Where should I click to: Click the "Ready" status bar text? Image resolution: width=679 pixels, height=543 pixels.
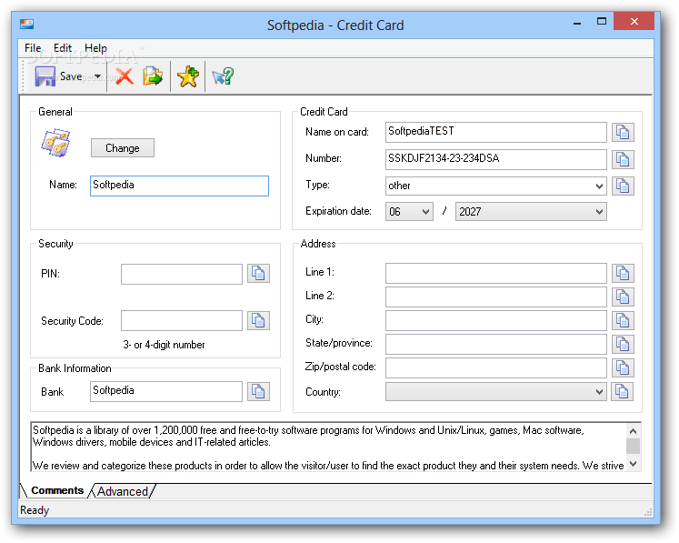[35, 510]
